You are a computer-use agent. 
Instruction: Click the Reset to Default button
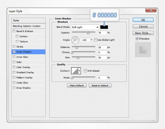pos(100,86)
